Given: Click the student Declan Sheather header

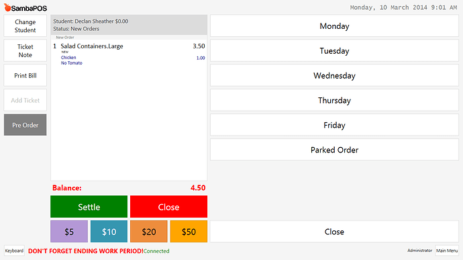Looking at the screenshot, I should click(x=91, y=21).
